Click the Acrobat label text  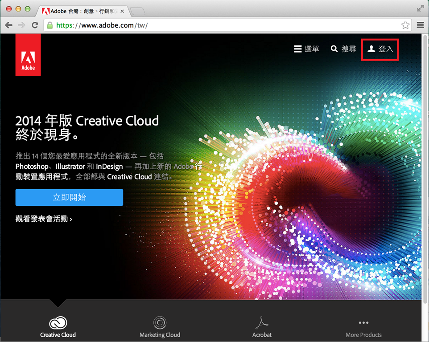262,335
